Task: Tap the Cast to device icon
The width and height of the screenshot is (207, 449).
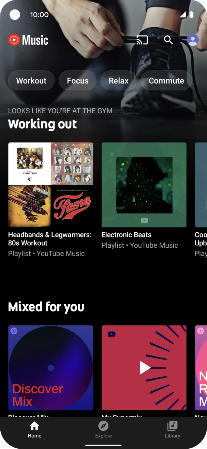Action: [142, 40]
